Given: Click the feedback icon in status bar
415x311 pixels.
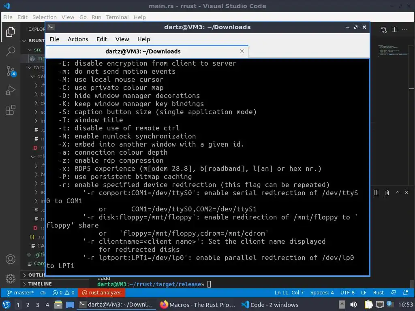Looking at the screenshot, I should click(393, 293).
